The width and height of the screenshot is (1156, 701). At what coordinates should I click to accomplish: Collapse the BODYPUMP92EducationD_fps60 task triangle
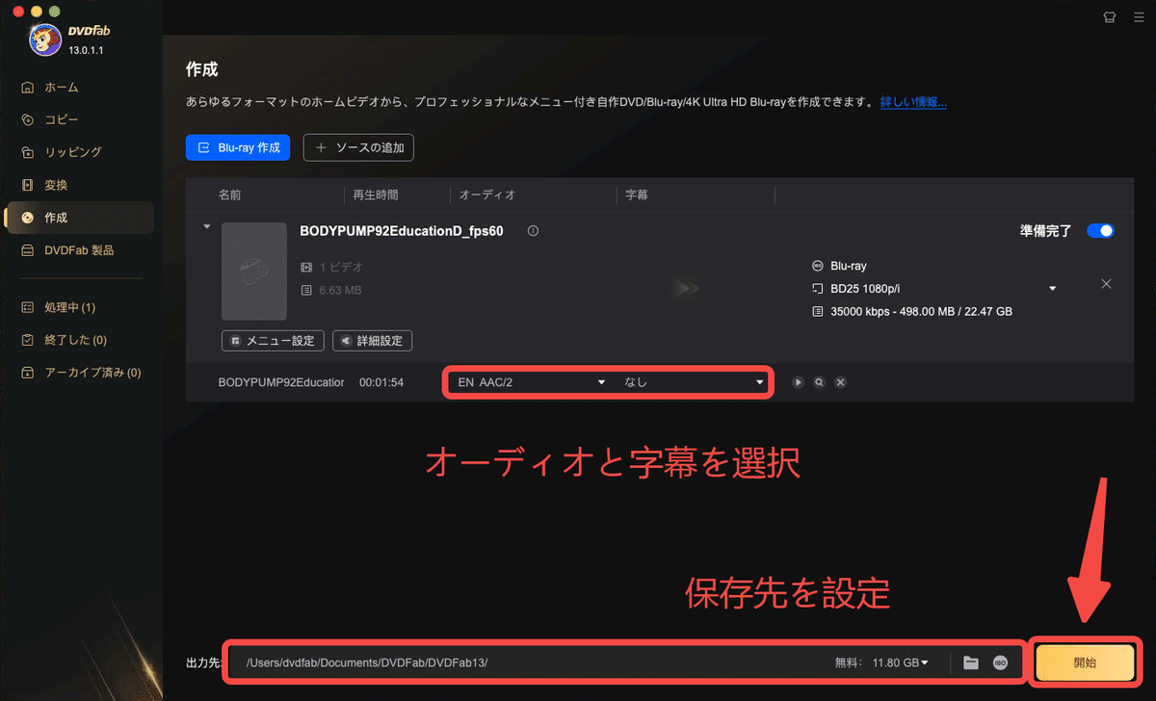[206, 228]
